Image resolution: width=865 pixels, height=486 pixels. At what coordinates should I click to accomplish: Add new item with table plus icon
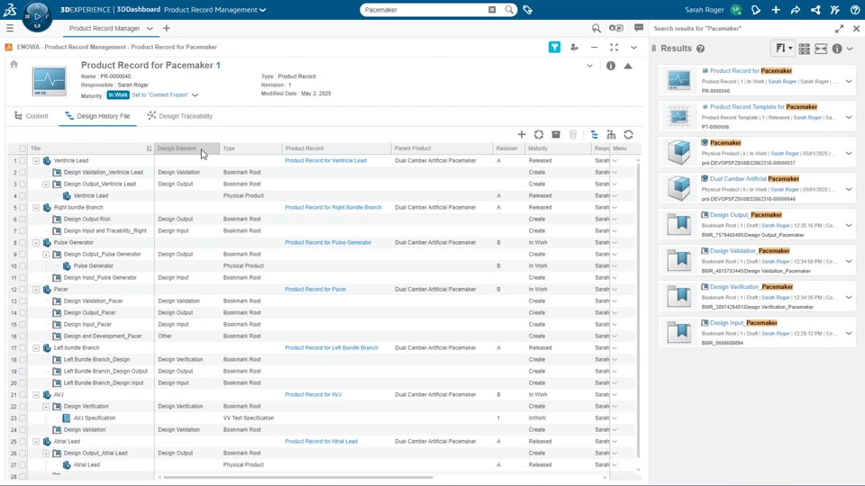(x=522, y=134)
